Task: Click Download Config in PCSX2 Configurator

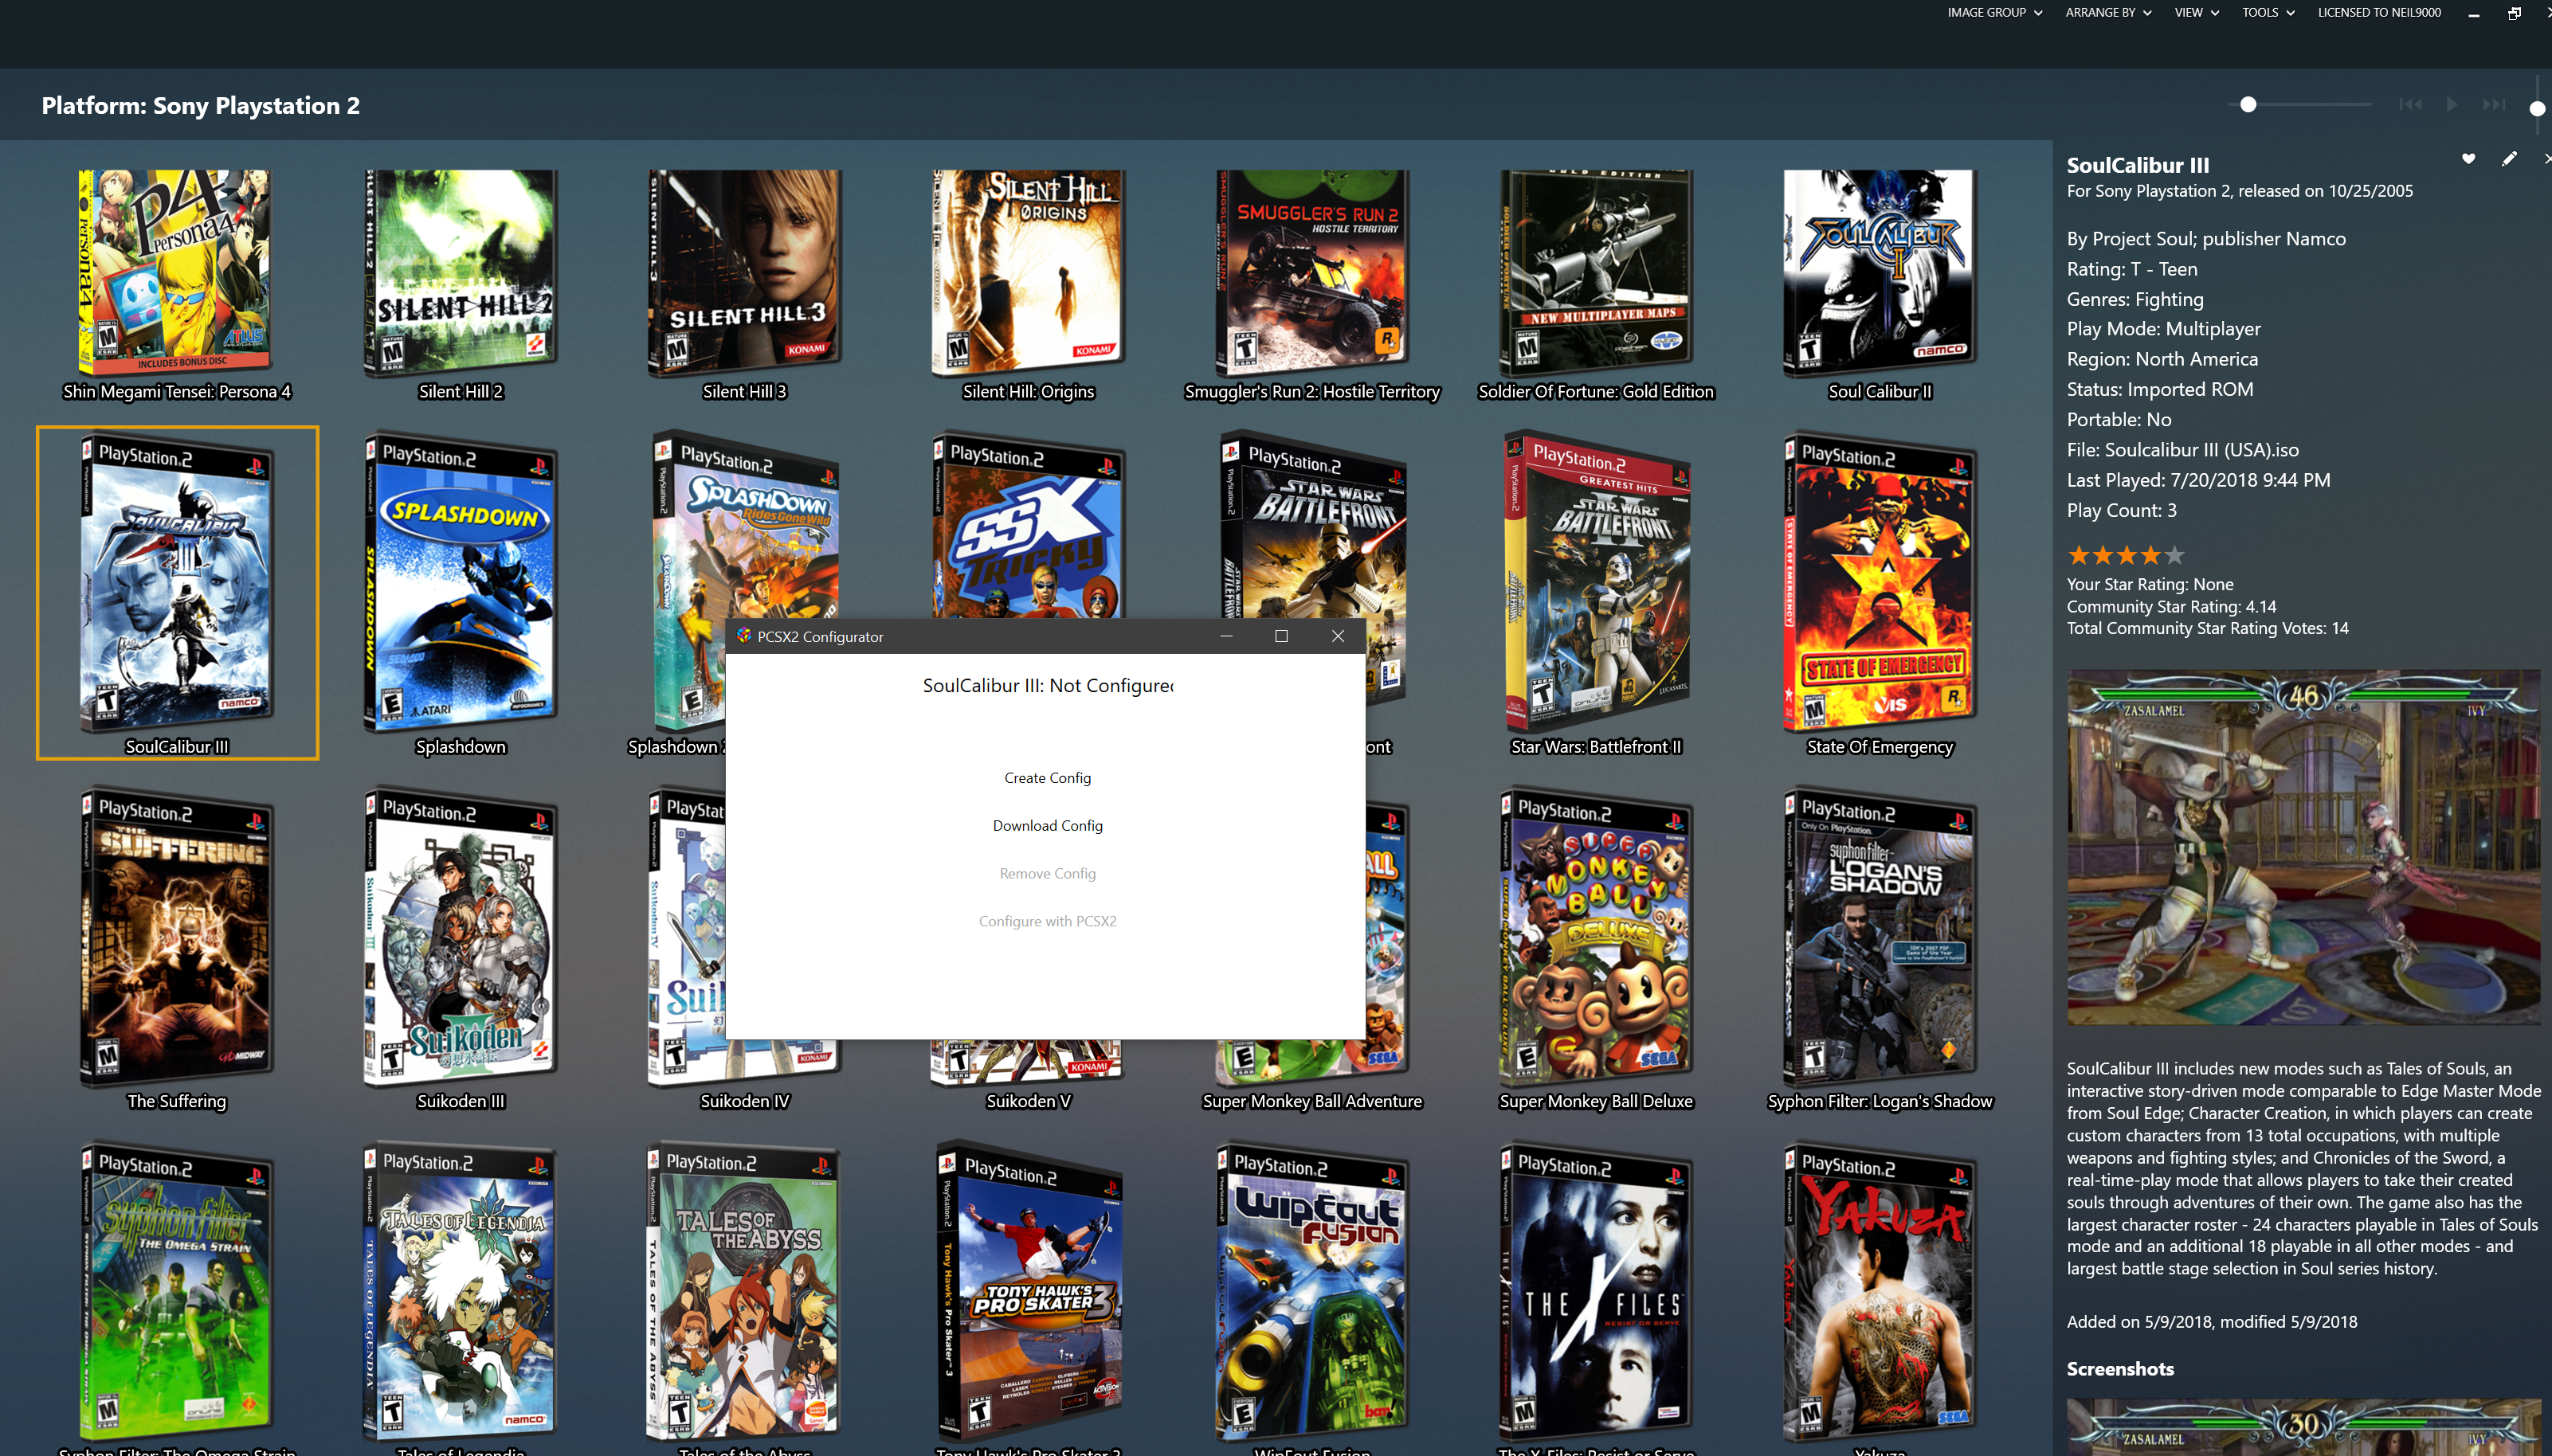Action: coord(1047,826)
